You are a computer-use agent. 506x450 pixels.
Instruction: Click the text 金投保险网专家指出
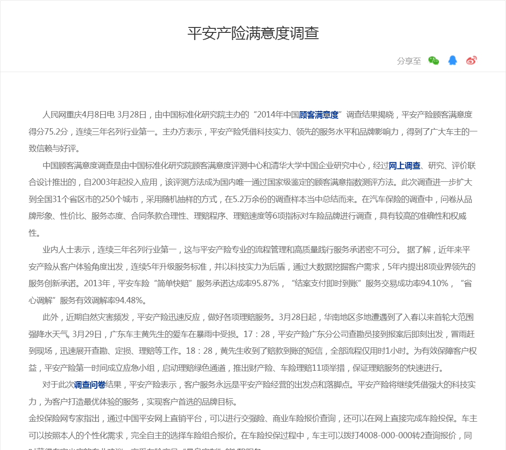(x=64, y=418)
